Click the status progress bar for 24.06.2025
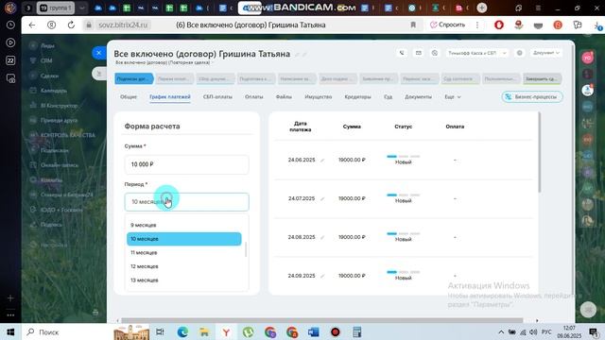This screenshot has width=605, height=340. (x=404, y=157)
